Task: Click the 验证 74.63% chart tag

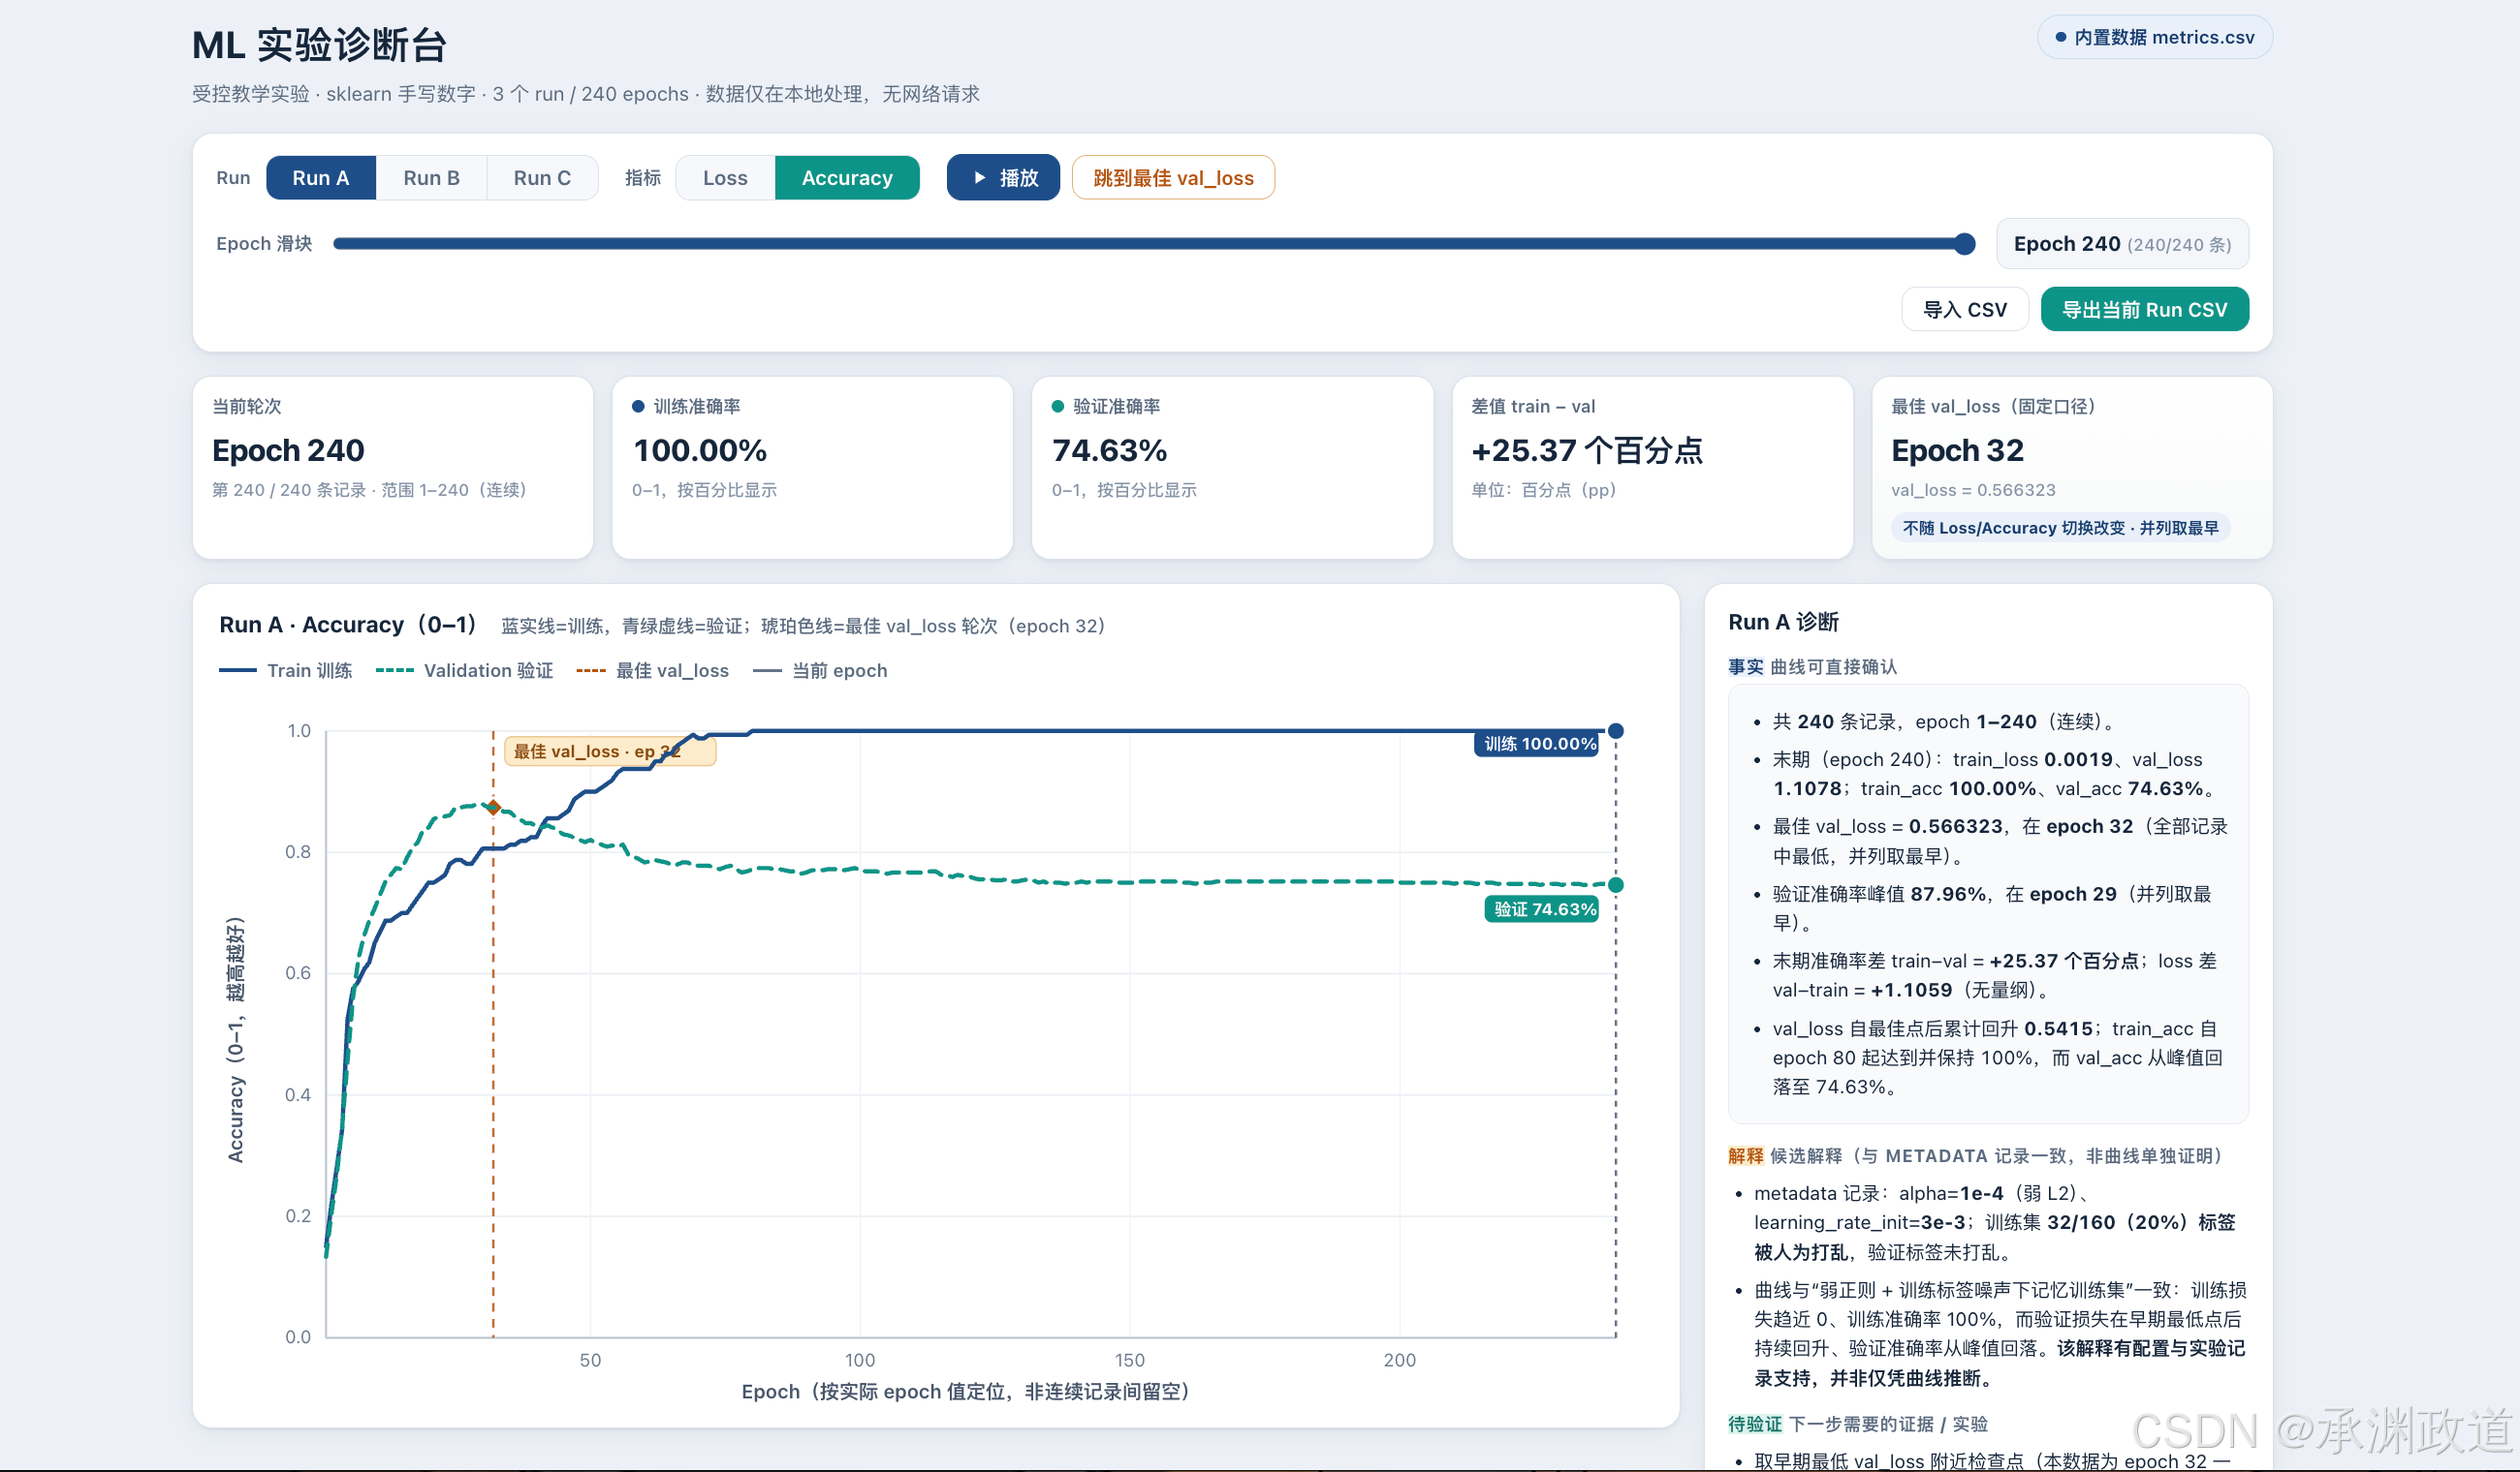Action: pyautogui.click(x=1542, y=909)
